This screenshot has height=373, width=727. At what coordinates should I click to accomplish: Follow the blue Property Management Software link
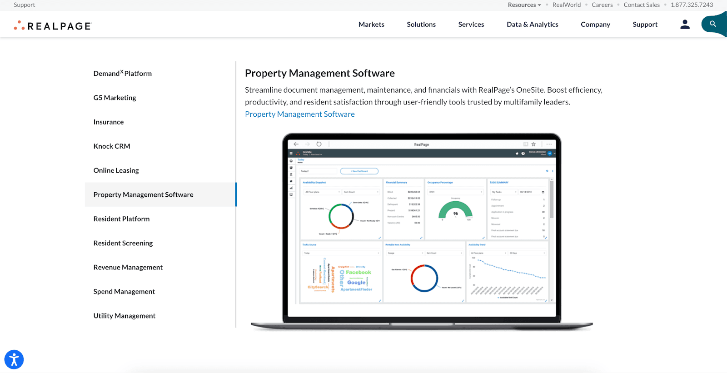click(x=300, y=114)
